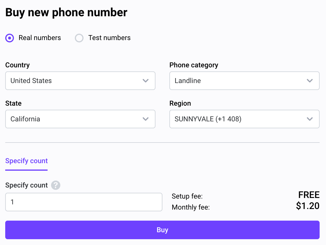The height and width of the screenshot is (245, 326).
Task: Open the State dropdown showing California
Action: pos(80,119)
